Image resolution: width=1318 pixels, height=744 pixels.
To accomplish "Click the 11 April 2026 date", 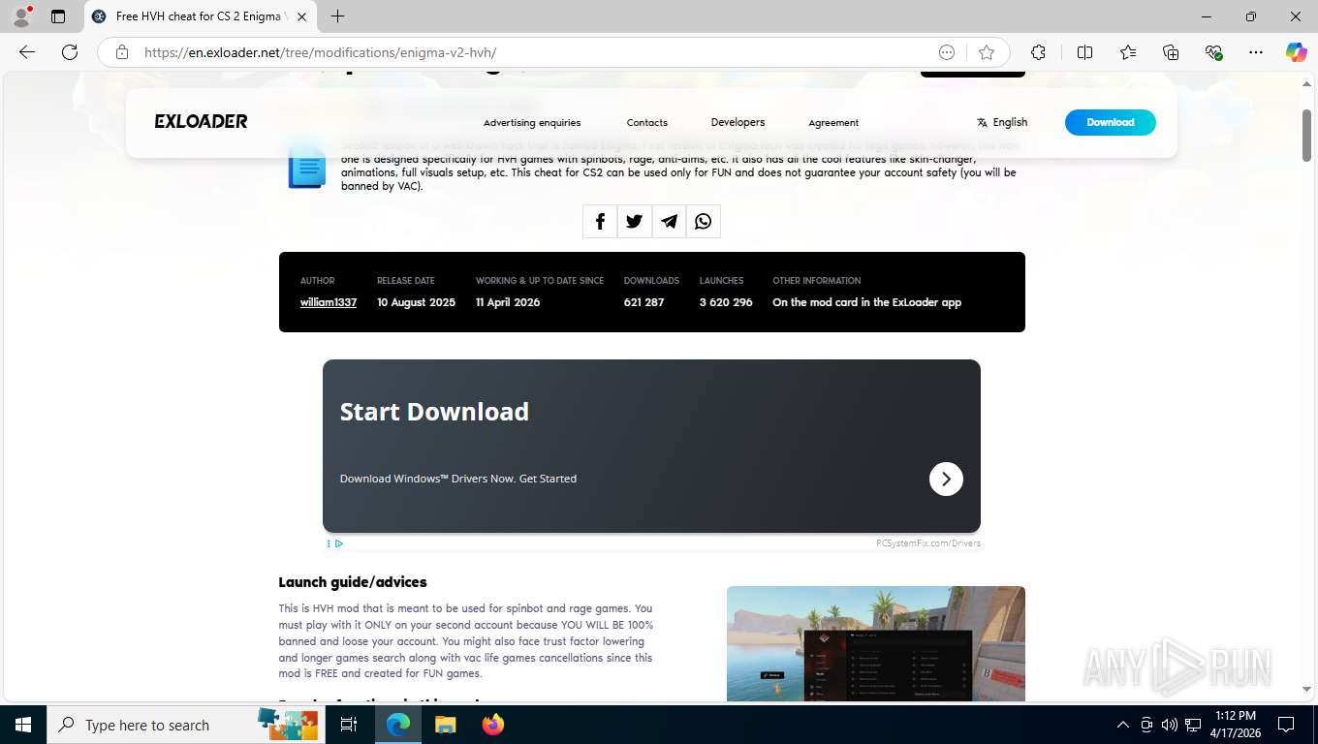I will point(508,302).
